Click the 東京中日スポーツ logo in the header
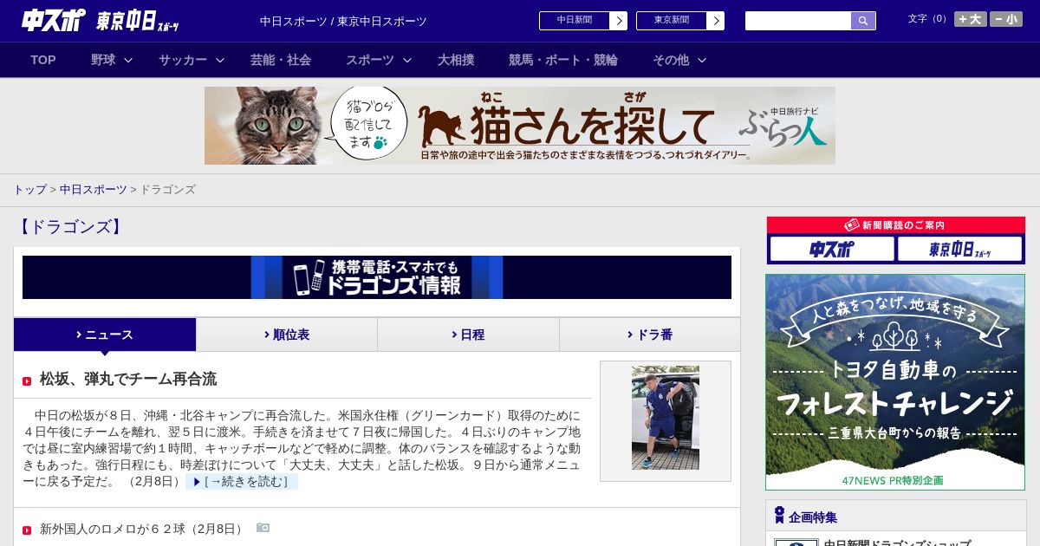Viewport: 1040px width, 546px height. [138, 22]
